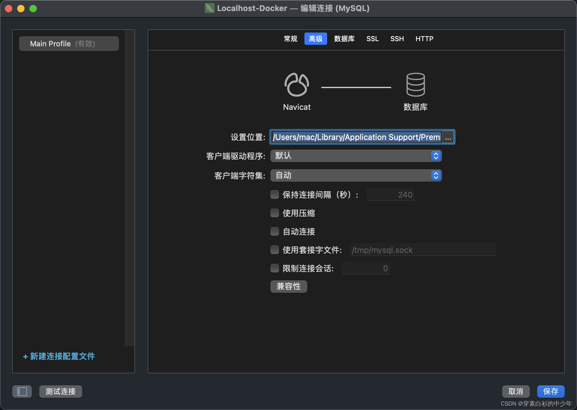Close the window with red button
Viewport: 577px width, 410px height.
[x=9, y=9]
